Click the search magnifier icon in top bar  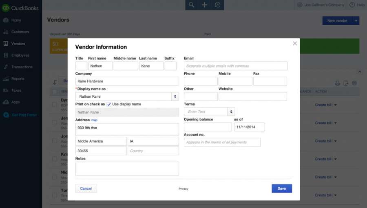pyautogui.click(x=192, y=4)
